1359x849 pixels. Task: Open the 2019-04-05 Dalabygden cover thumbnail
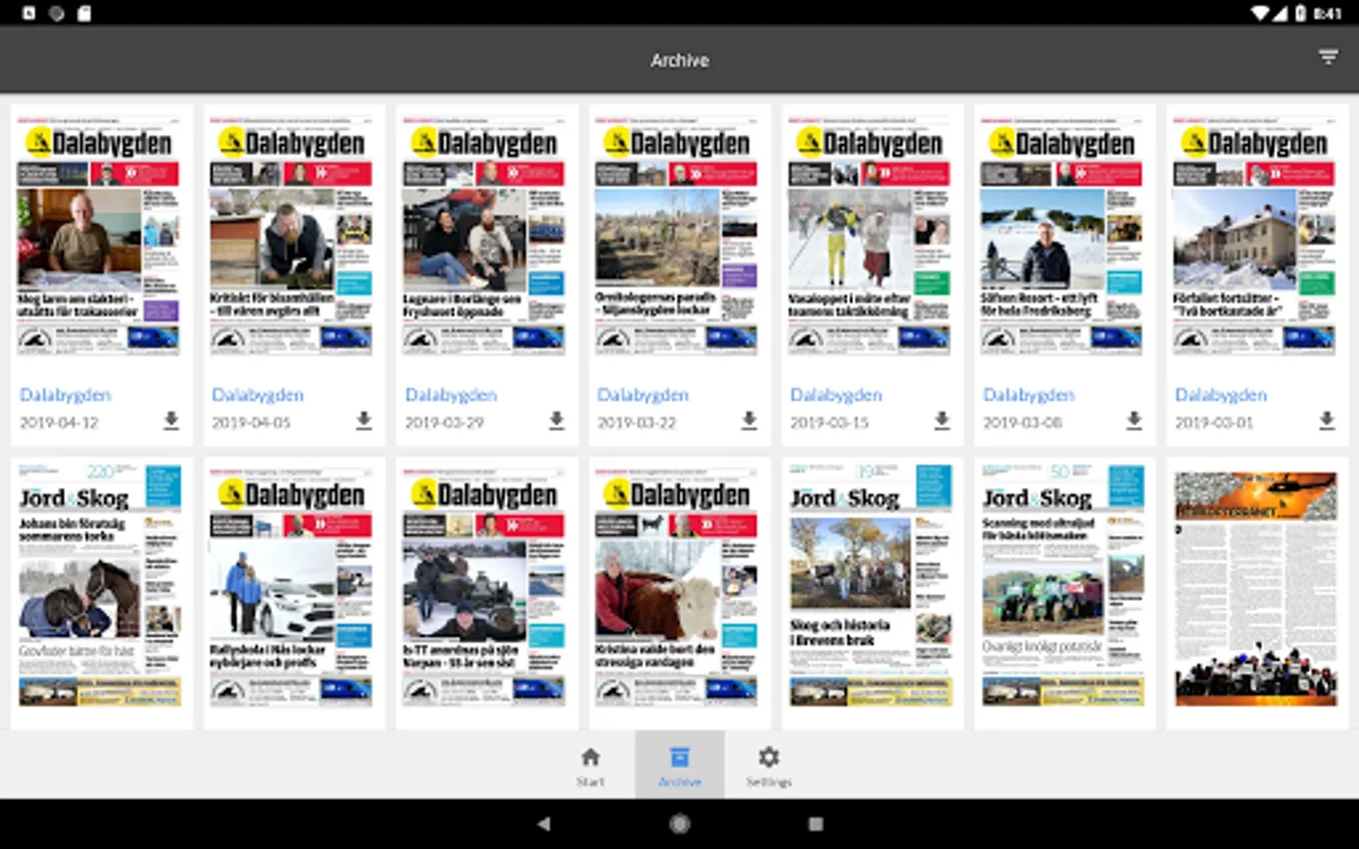[291, 236]
